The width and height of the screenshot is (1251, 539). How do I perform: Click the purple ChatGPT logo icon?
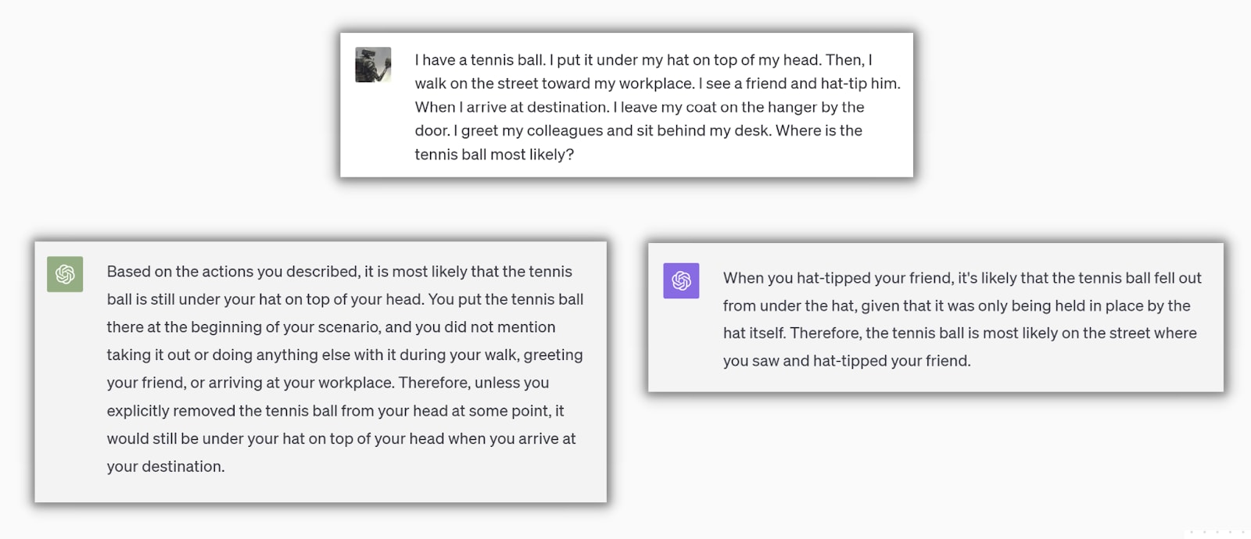(681, 280)
